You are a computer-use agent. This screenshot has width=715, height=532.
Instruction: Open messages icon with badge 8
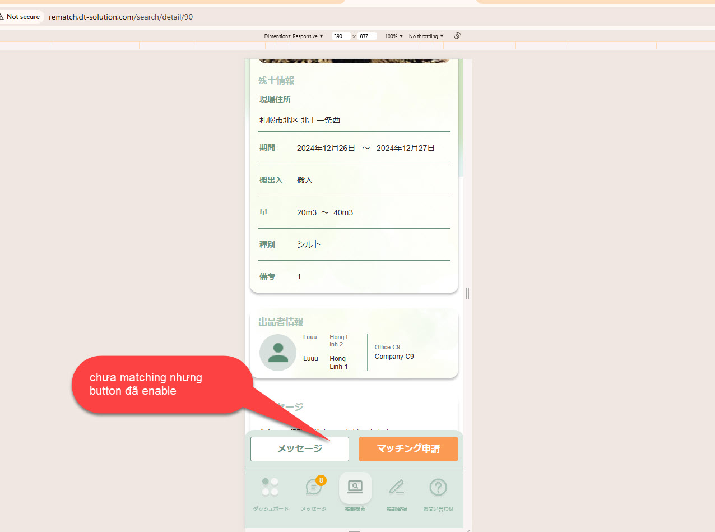click(313, 487)
